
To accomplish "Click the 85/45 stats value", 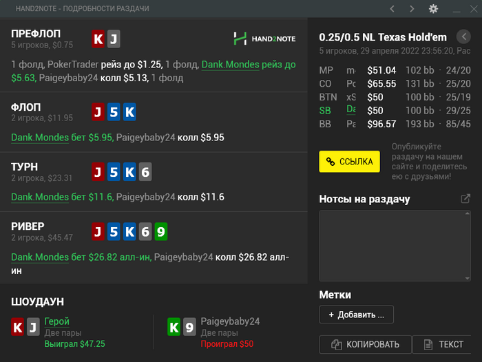I will pyautogui.click(x=459, y=124).
